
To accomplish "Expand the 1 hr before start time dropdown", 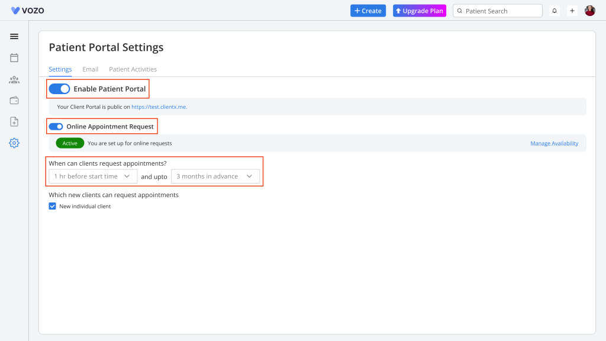I will point(93,176).
